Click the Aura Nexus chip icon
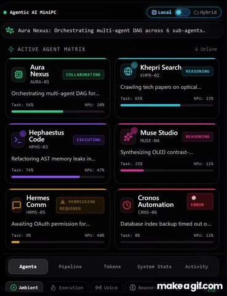 (x=19, y=75)
